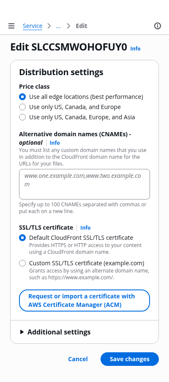This screenshot has height=382, width=169.
Task: Open Info link beside distribution title
Action: (135, 48)
